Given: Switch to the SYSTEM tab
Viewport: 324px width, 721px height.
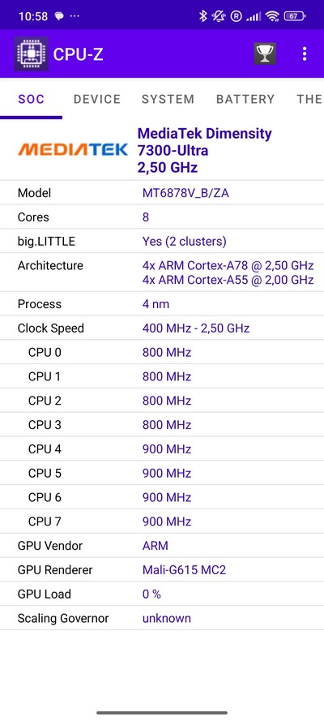Looking at the screenshot, I should (x=168, y=99).
